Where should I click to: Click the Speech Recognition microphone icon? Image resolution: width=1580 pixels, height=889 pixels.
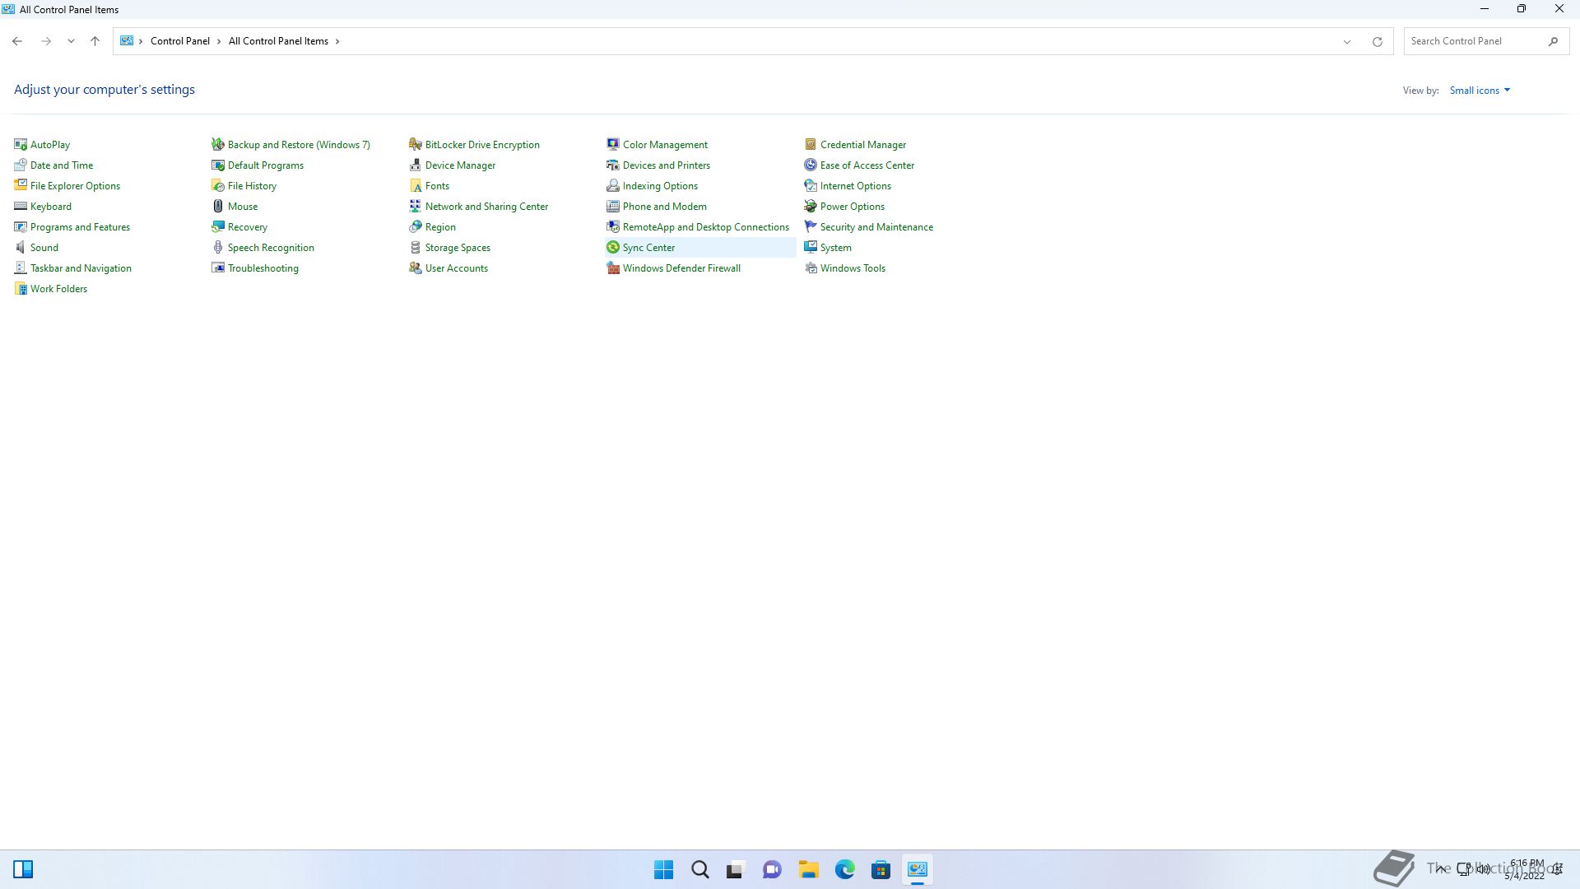pyautogui.click(x=218, y=247)
